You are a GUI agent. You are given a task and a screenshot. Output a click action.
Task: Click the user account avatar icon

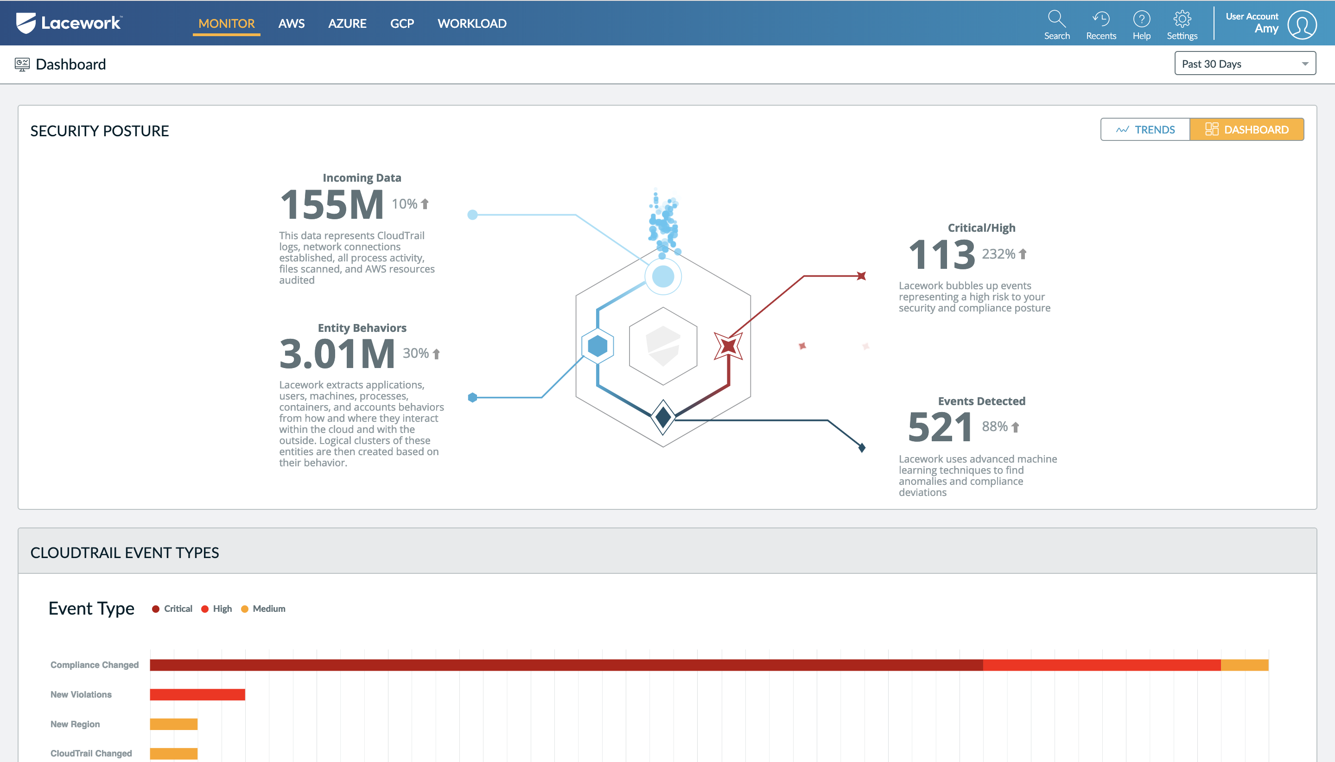(x=1302, y=24)
